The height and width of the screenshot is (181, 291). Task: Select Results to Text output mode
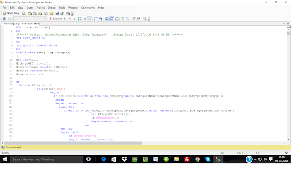tap(107, 18)
